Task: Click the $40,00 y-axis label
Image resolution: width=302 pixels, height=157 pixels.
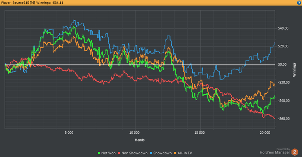Action: pos(283,28)
